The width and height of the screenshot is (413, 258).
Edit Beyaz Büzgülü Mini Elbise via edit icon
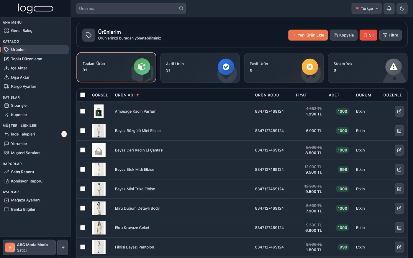click(x=399, y=131)
